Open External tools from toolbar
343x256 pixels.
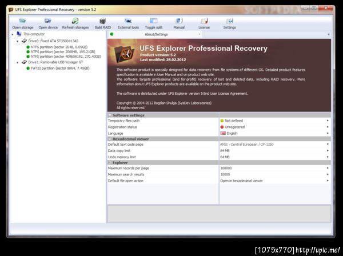128,21
